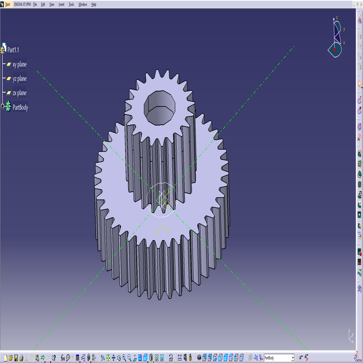Image resolution: width=363 pixels, height=363 pixels.
Task: Open the Quick View dropdown arrow
Action: (148, 362)
